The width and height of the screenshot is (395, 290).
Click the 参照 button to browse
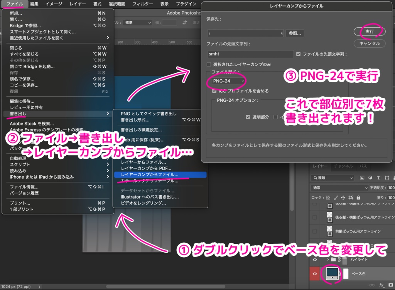294,33
